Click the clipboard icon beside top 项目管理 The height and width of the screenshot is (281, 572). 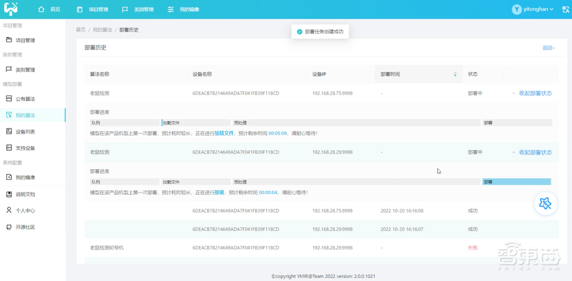coord(80,10)
